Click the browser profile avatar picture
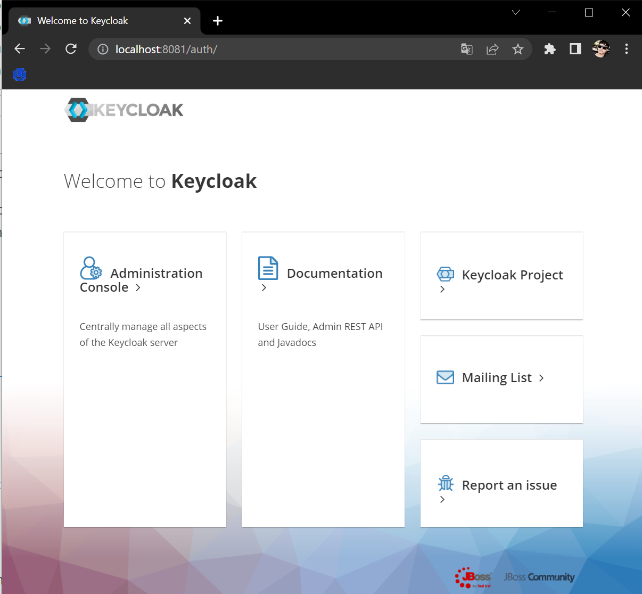The image size is (642, 594). [x=601, y=48]
